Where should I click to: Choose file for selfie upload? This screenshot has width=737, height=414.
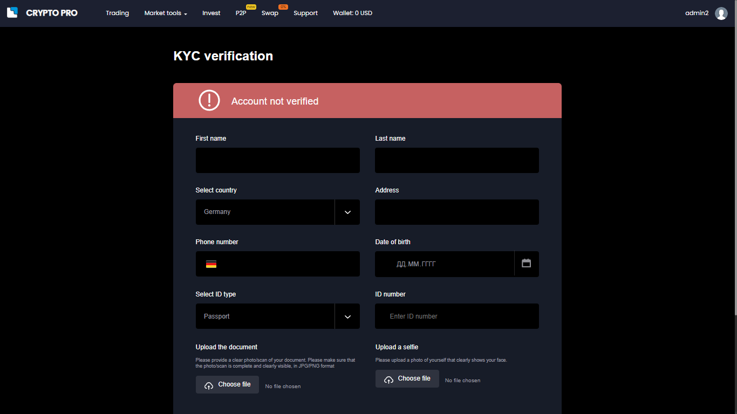coord(407,379)
